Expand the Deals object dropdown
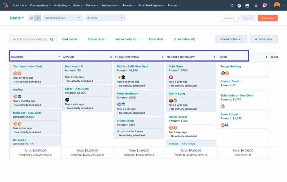This screenshot has height=182, width=287. (x=17, y=18)
